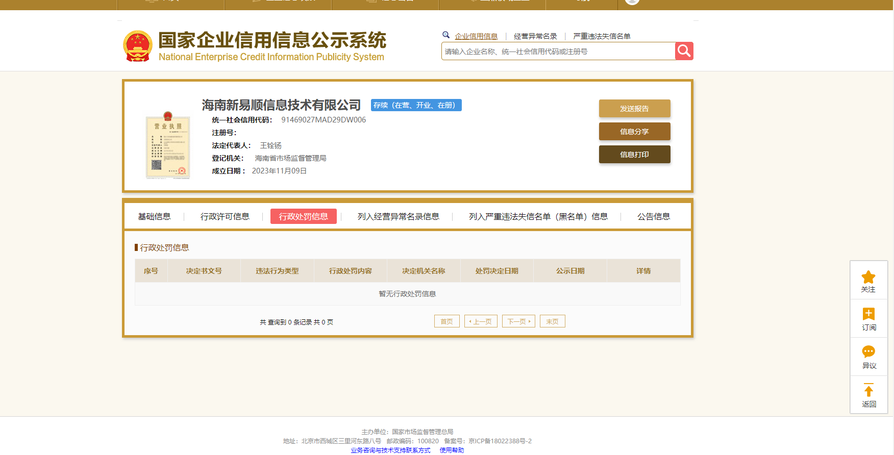The image size is (894, 455).
Task: Switch to the 基础信息 tab
Action: 154,216
